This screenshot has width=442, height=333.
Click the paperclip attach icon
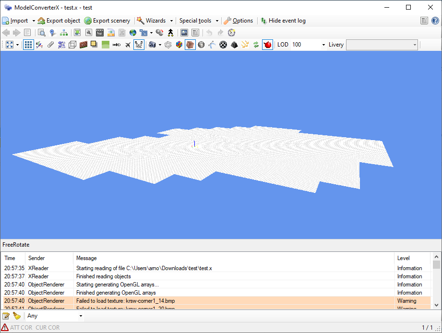(x=50, y=45)
